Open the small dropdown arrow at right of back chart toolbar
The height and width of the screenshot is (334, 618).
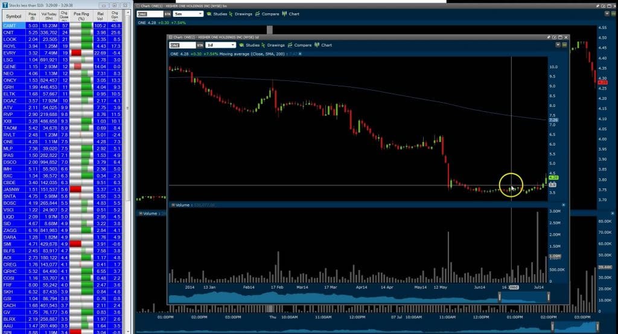[x=607, y=13]
